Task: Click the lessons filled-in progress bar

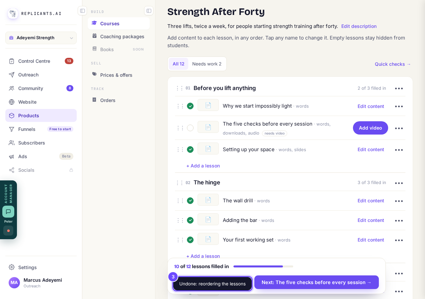Action: (x=263, y=266)
